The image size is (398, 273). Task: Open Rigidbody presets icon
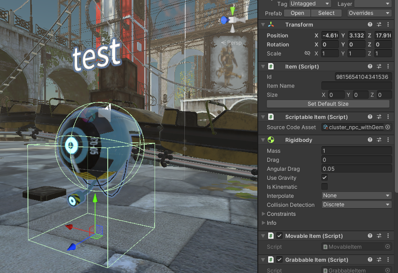[x=379, y=140]
